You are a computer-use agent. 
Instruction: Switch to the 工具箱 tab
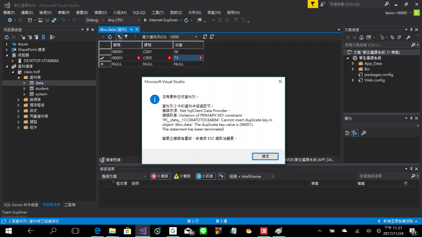tap(70, 205)
